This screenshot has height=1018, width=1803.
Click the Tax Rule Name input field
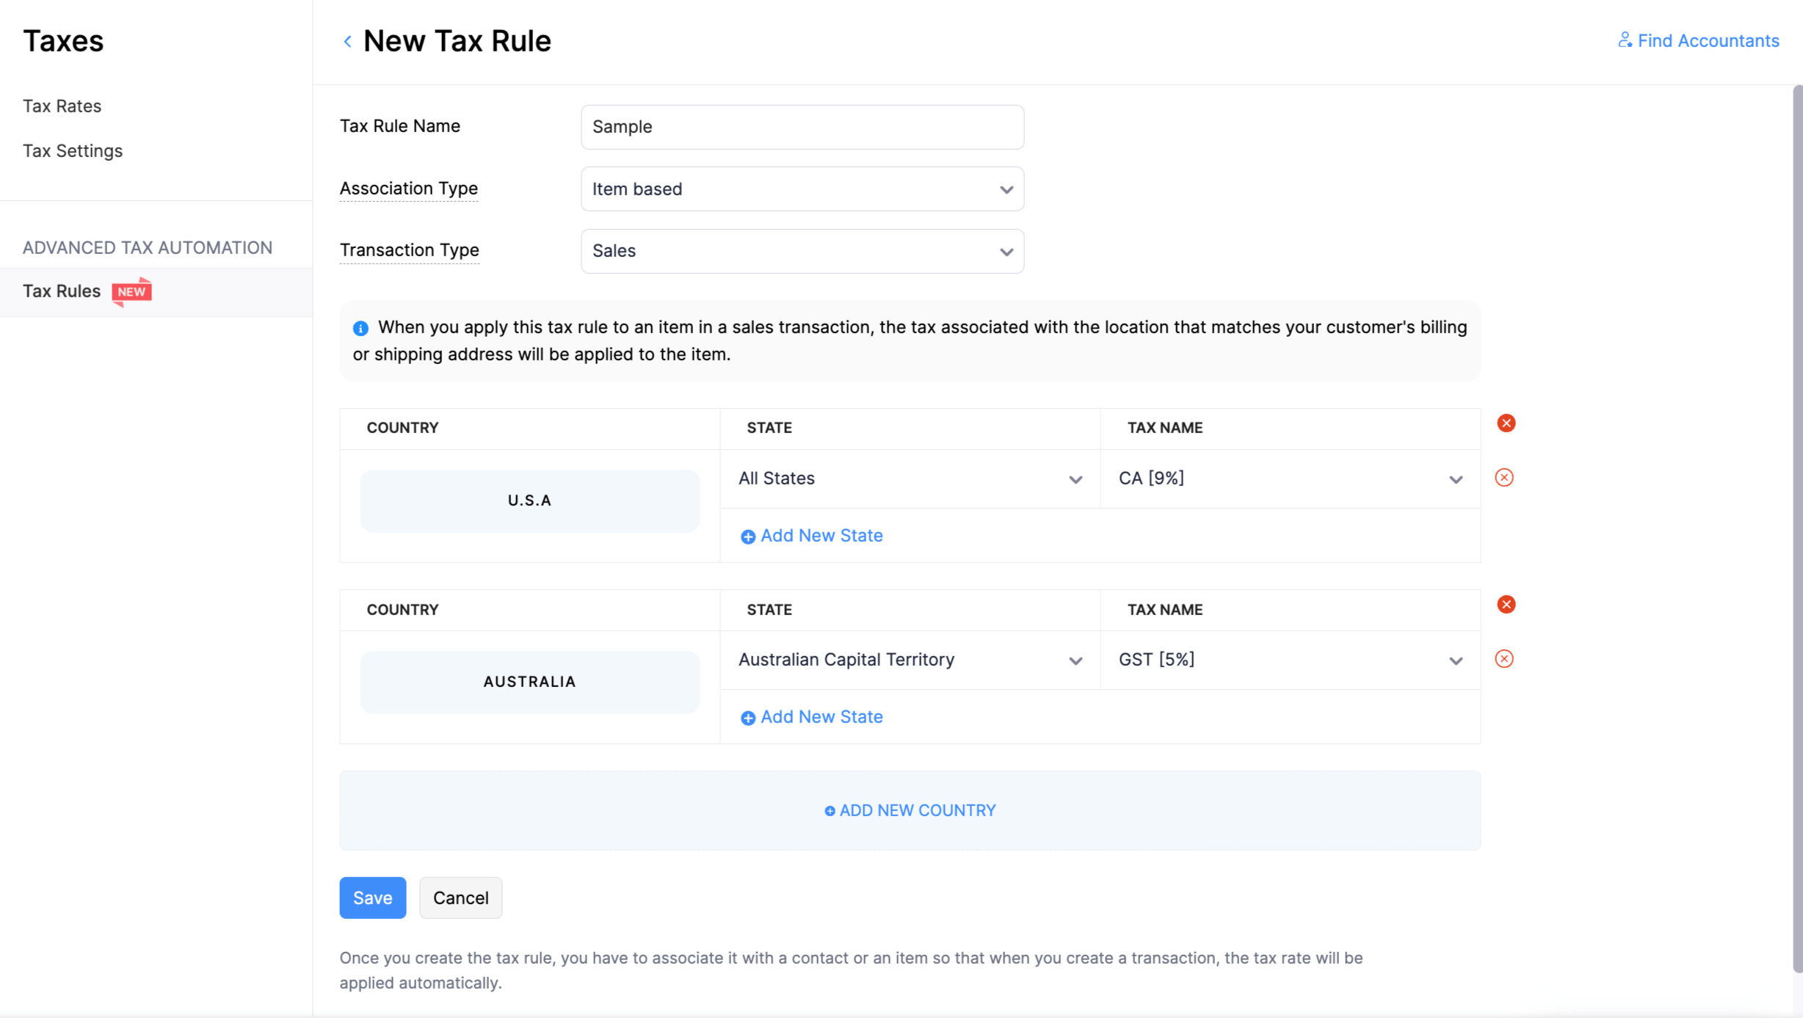click(802, 126)
